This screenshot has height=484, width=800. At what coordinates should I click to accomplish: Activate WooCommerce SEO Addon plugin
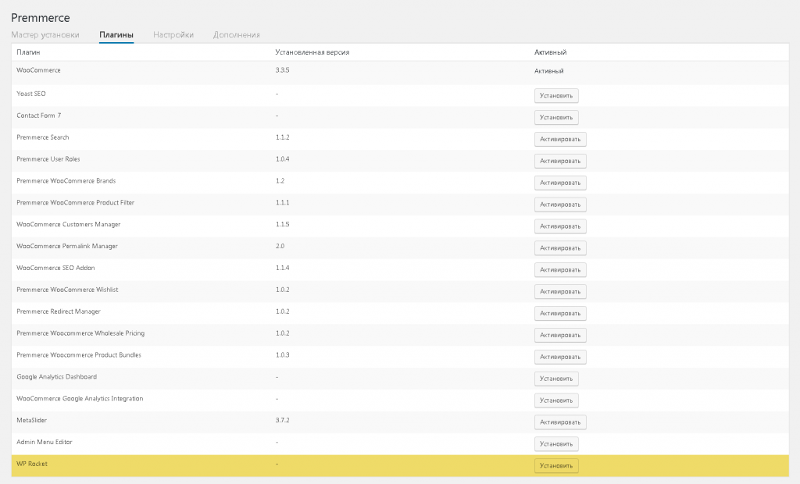click(560, 270)
